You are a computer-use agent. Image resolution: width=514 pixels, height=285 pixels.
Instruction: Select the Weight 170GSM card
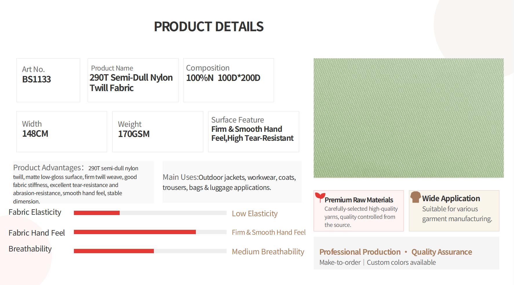pyautogui.click(x=158, y=132)
